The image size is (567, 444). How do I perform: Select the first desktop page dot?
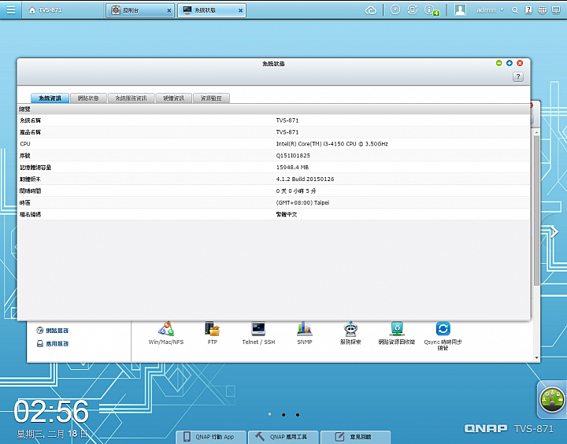pyautogui.click(x=270, y=414)
